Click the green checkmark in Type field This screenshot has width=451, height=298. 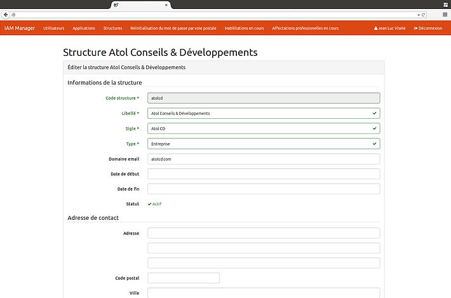[x=374, y=144]
